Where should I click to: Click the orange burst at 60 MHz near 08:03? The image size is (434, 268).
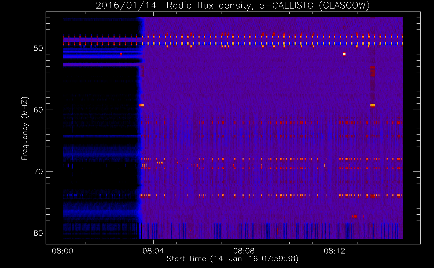click(142, 105)
